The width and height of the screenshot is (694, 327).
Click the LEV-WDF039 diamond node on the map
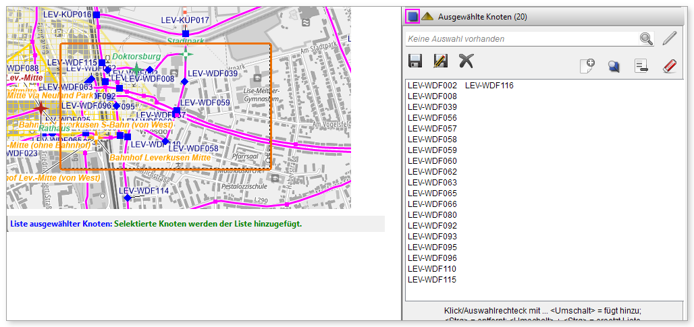(x=184, y=82)
